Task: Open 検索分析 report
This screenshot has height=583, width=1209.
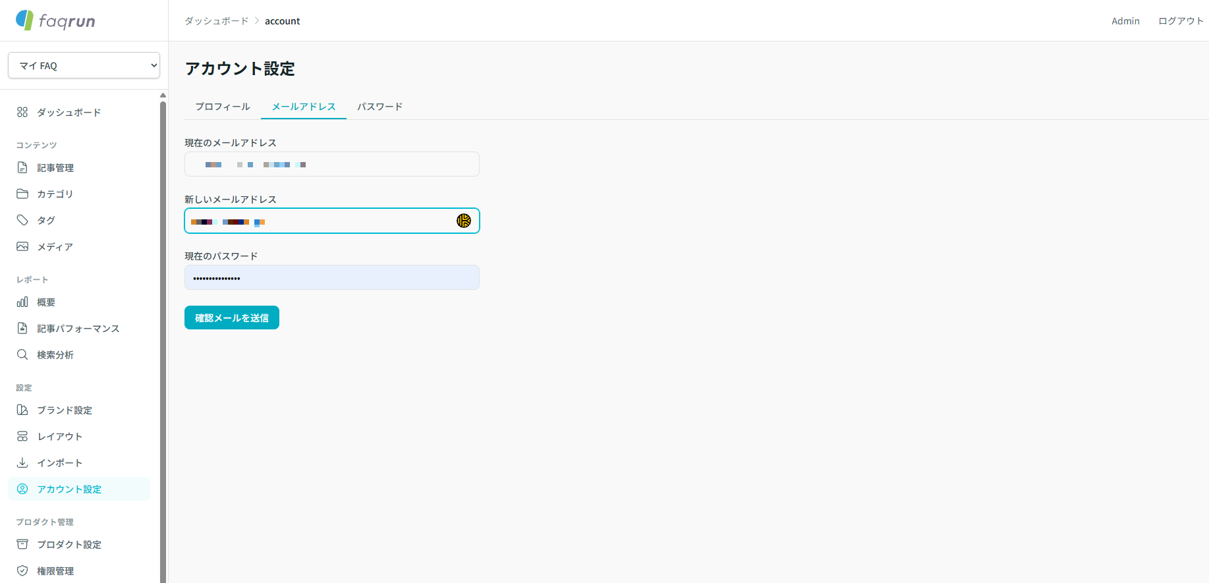Action: tap(79, 354)
